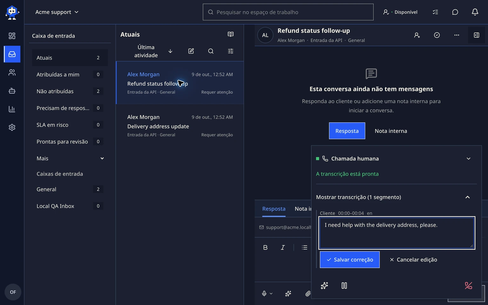Click Salvar correção button
The image size is (488, 305).
[x=350, y=260]
